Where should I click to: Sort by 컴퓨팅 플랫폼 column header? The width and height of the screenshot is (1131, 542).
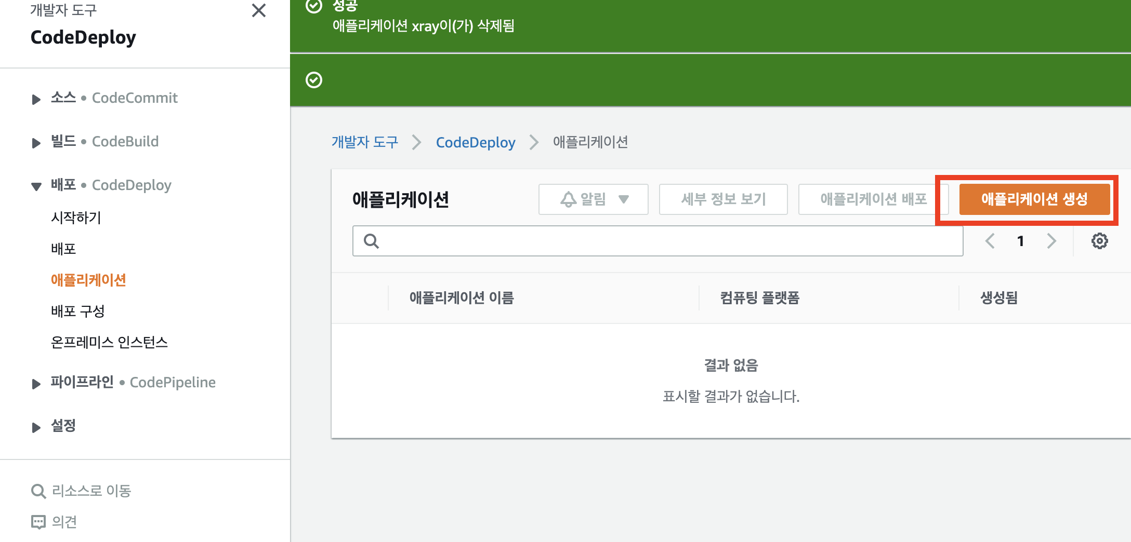coord(760,297)
